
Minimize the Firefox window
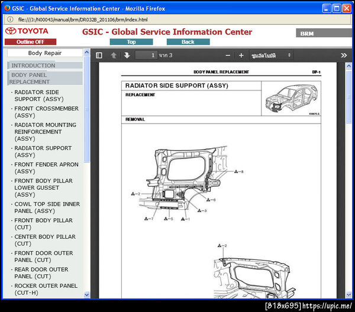tap(326, 9)
